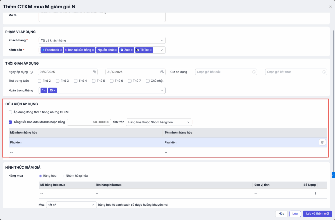
Task: Remove TikTok tag from sales channels
Action: 151,50
